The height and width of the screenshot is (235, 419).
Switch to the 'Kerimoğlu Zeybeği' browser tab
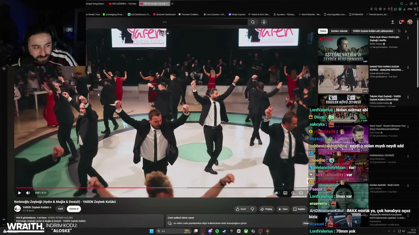tap(154, 4)
